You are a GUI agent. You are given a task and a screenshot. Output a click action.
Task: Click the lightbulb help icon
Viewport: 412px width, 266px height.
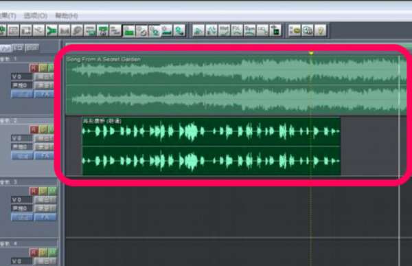tap(321, 30)
